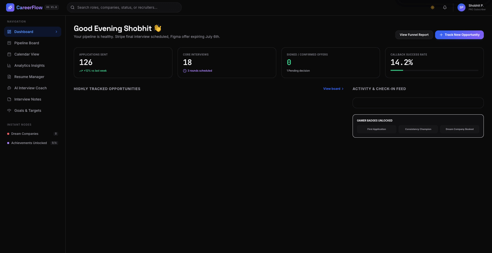The height and width of the screenshot is (253, 492).
Task: Click the plus icon on Track New Opportunity
Action: 441,35
